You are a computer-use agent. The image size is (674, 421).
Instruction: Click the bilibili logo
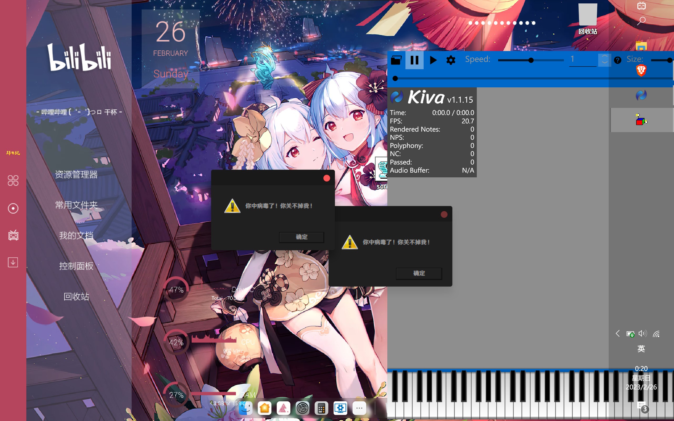click(79, 57)
